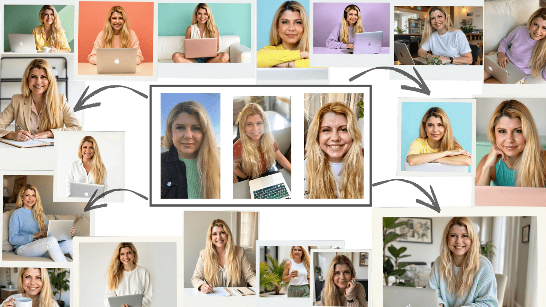Select the center photo with red floral top

coord(262,147)
